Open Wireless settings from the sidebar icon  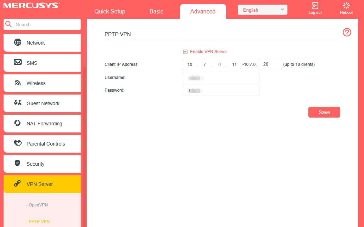click(x=18, y=83)
